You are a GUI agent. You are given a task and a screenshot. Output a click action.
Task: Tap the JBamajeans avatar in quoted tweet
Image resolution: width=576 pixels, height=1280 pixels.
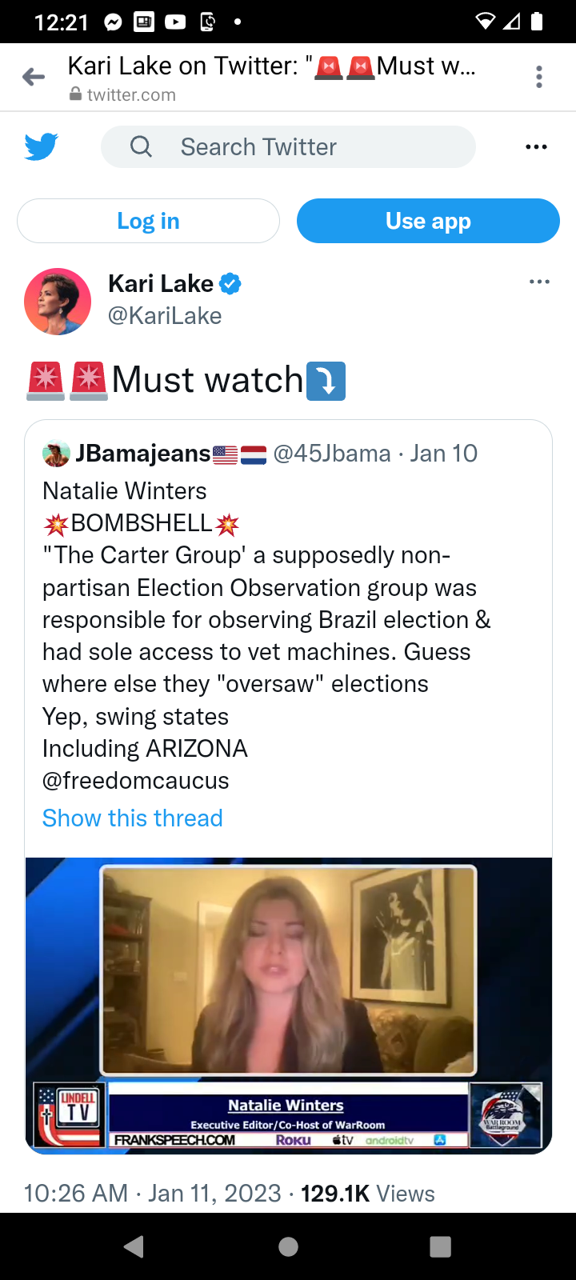[56, 454]
